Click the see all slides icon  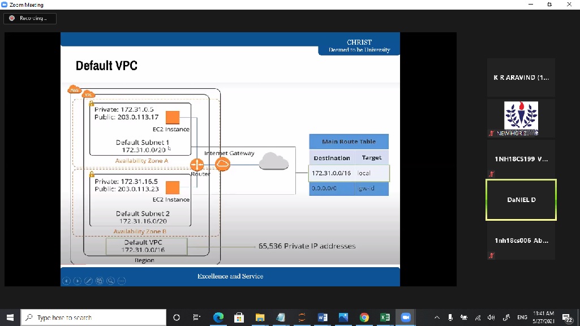(100, 281)
